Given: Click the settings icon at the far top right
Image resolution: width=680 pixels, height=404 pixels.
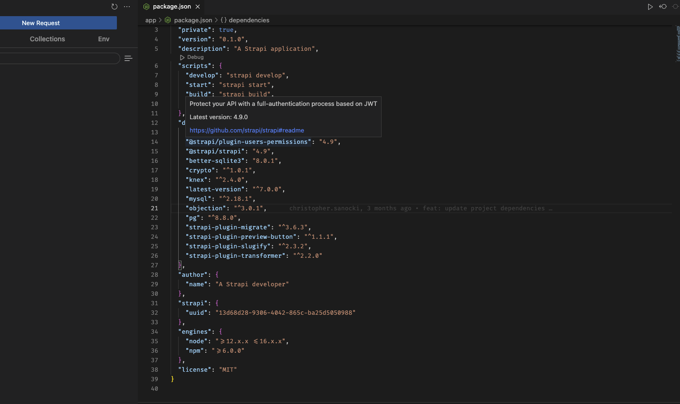Looking at the screenshot, I should pos(676,7).
